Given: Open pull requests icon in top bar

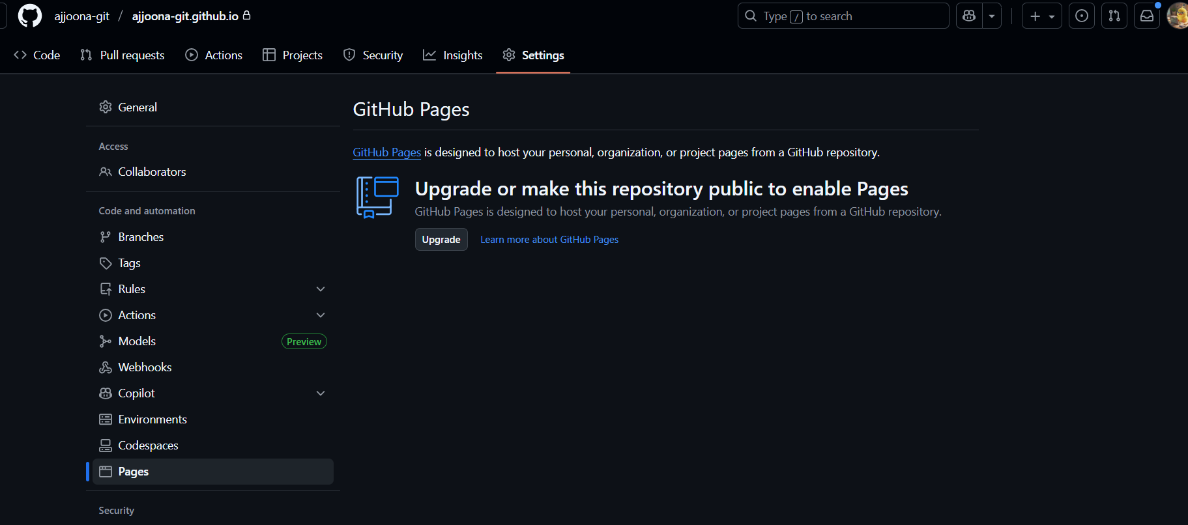Looking at the screenshot, I should 1114,16.
